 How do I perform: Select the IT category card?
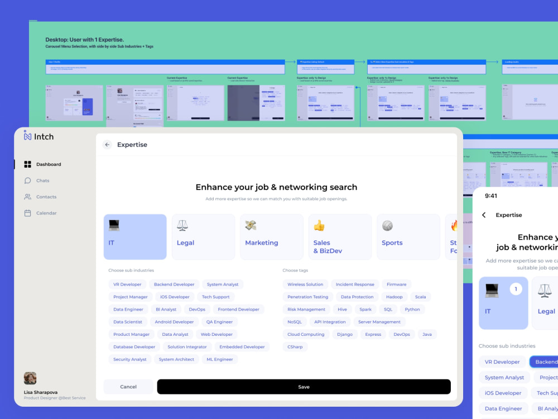[x=135, y=237]
